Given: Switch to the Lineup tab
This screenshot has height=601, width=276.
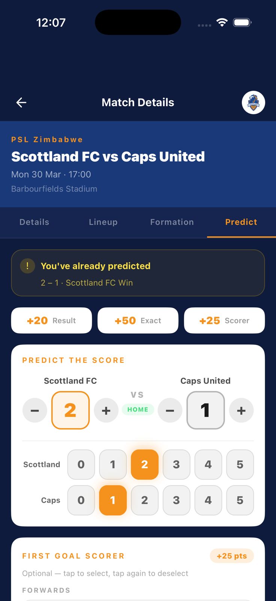Looking at the screenshot, I should point(103,222).
